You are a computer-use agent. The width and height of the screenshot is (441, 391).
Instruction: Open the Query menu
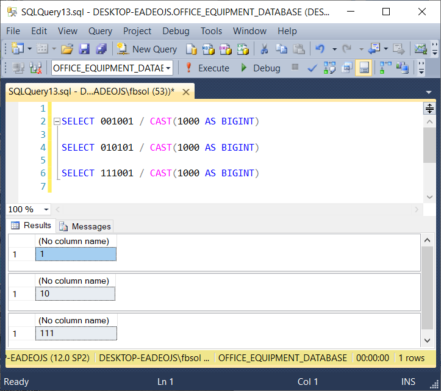click(x=100, y=31)
